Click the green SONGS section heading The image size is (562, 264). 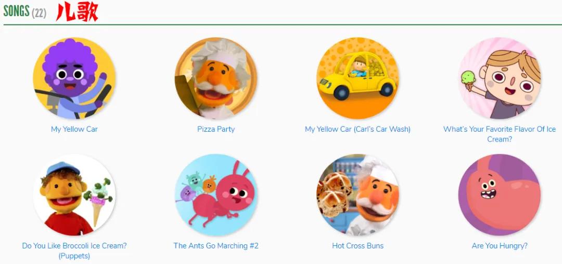click(x=16, y=11)
